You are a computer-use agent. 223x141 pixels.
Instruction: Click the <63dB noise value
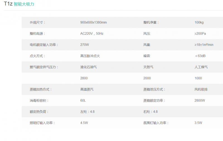point(200,56)
